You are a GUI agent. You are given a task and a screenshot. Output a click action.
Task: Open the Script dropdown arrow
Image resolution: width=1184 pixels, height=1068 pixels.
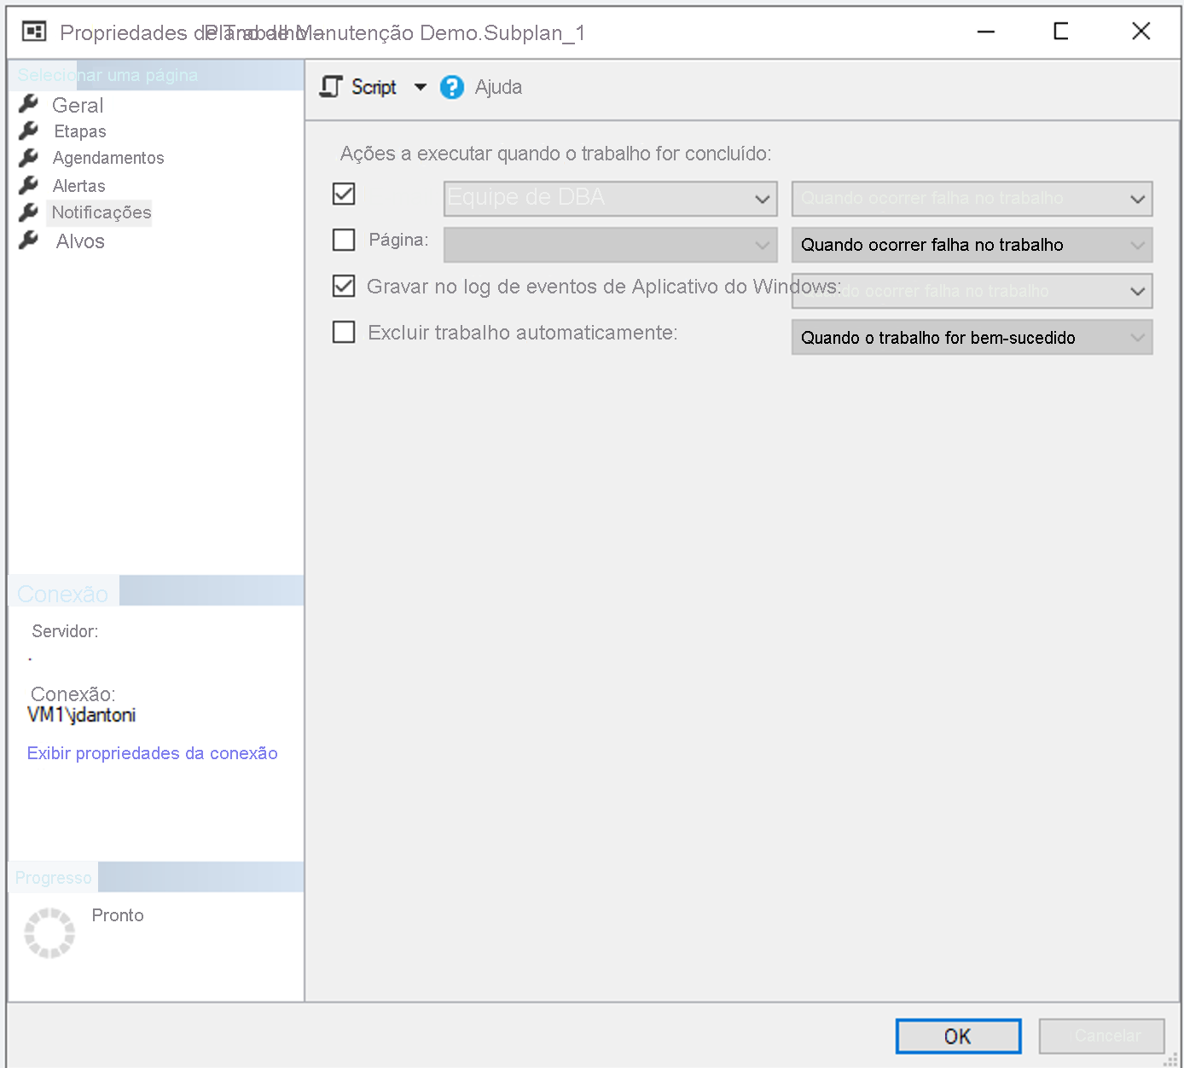pyautogui.click(x=420, y=86)
